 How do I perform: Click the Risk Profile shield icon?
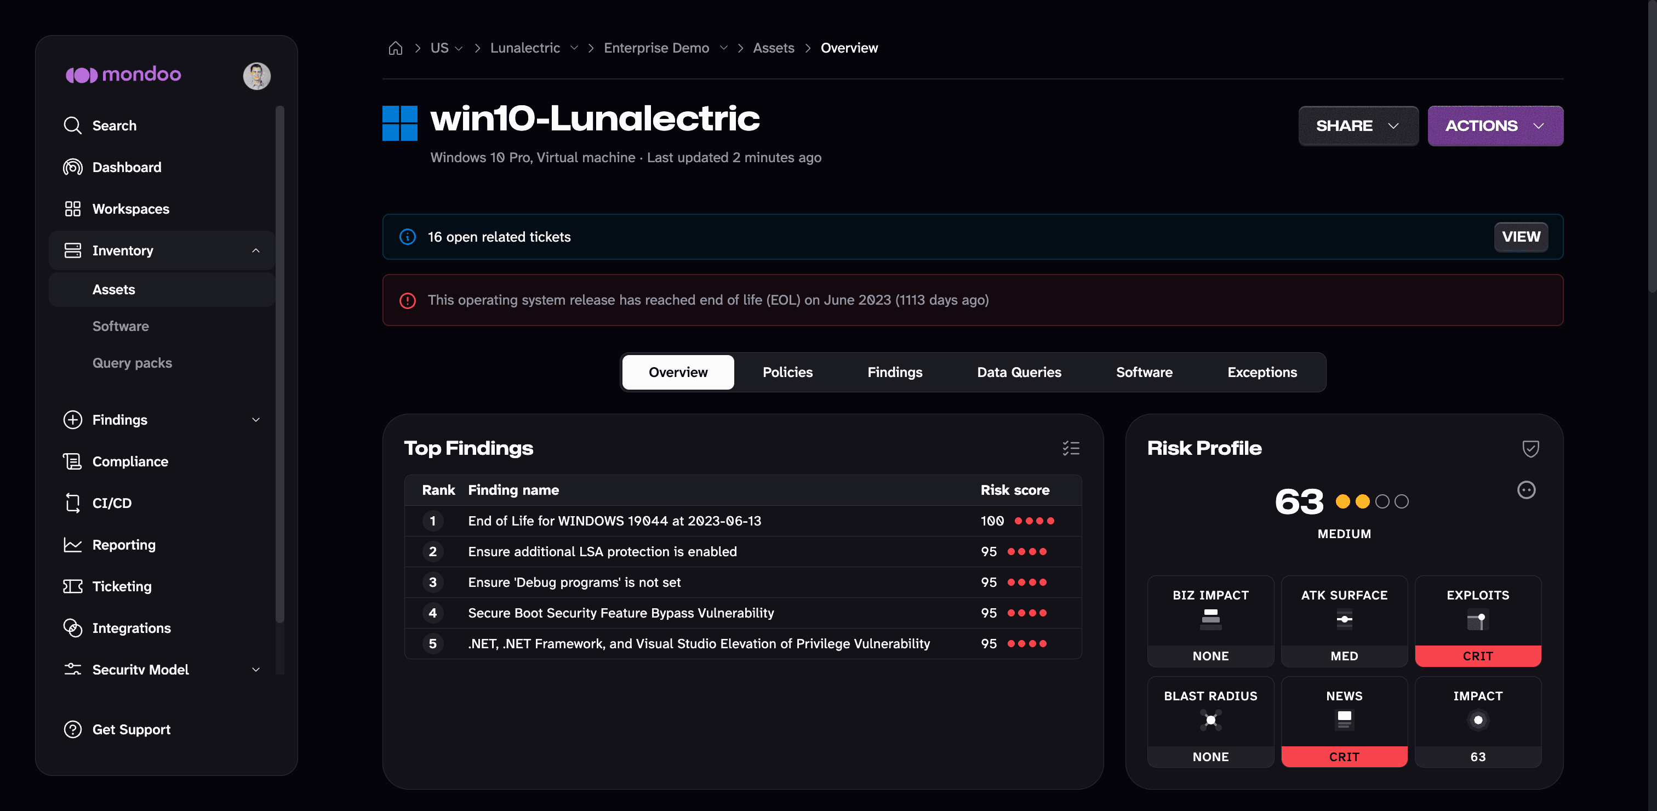1530,448
